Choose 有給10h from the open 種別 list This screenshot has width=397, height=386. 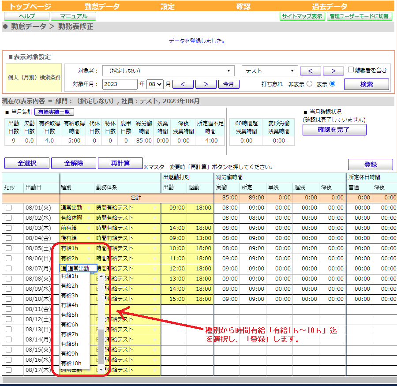(75, 363)
